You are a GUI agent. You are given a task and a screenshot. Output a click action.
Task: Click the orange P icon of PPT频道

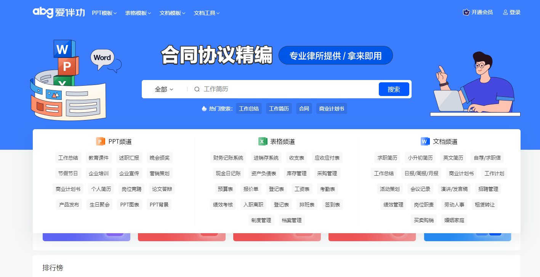100,141
